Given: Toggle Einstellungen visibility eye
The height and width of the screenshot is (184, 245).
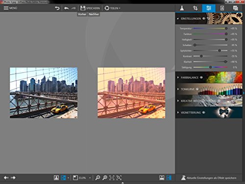Looking at the screenshot, I should (204, 19).
